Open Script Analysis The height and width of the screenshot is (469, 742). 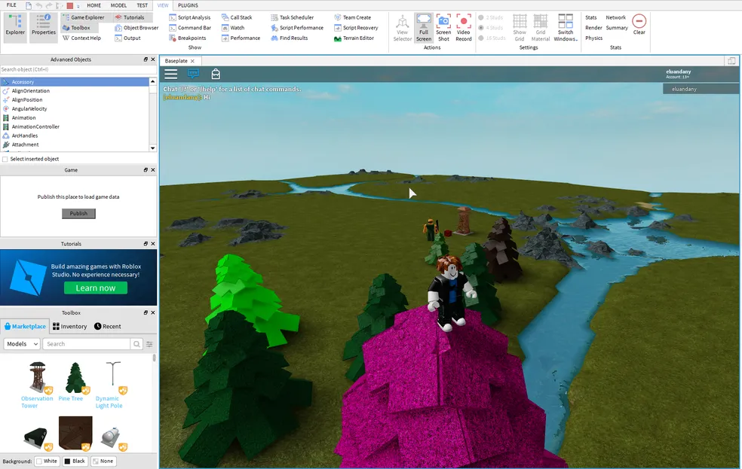[x=190, y=17]
